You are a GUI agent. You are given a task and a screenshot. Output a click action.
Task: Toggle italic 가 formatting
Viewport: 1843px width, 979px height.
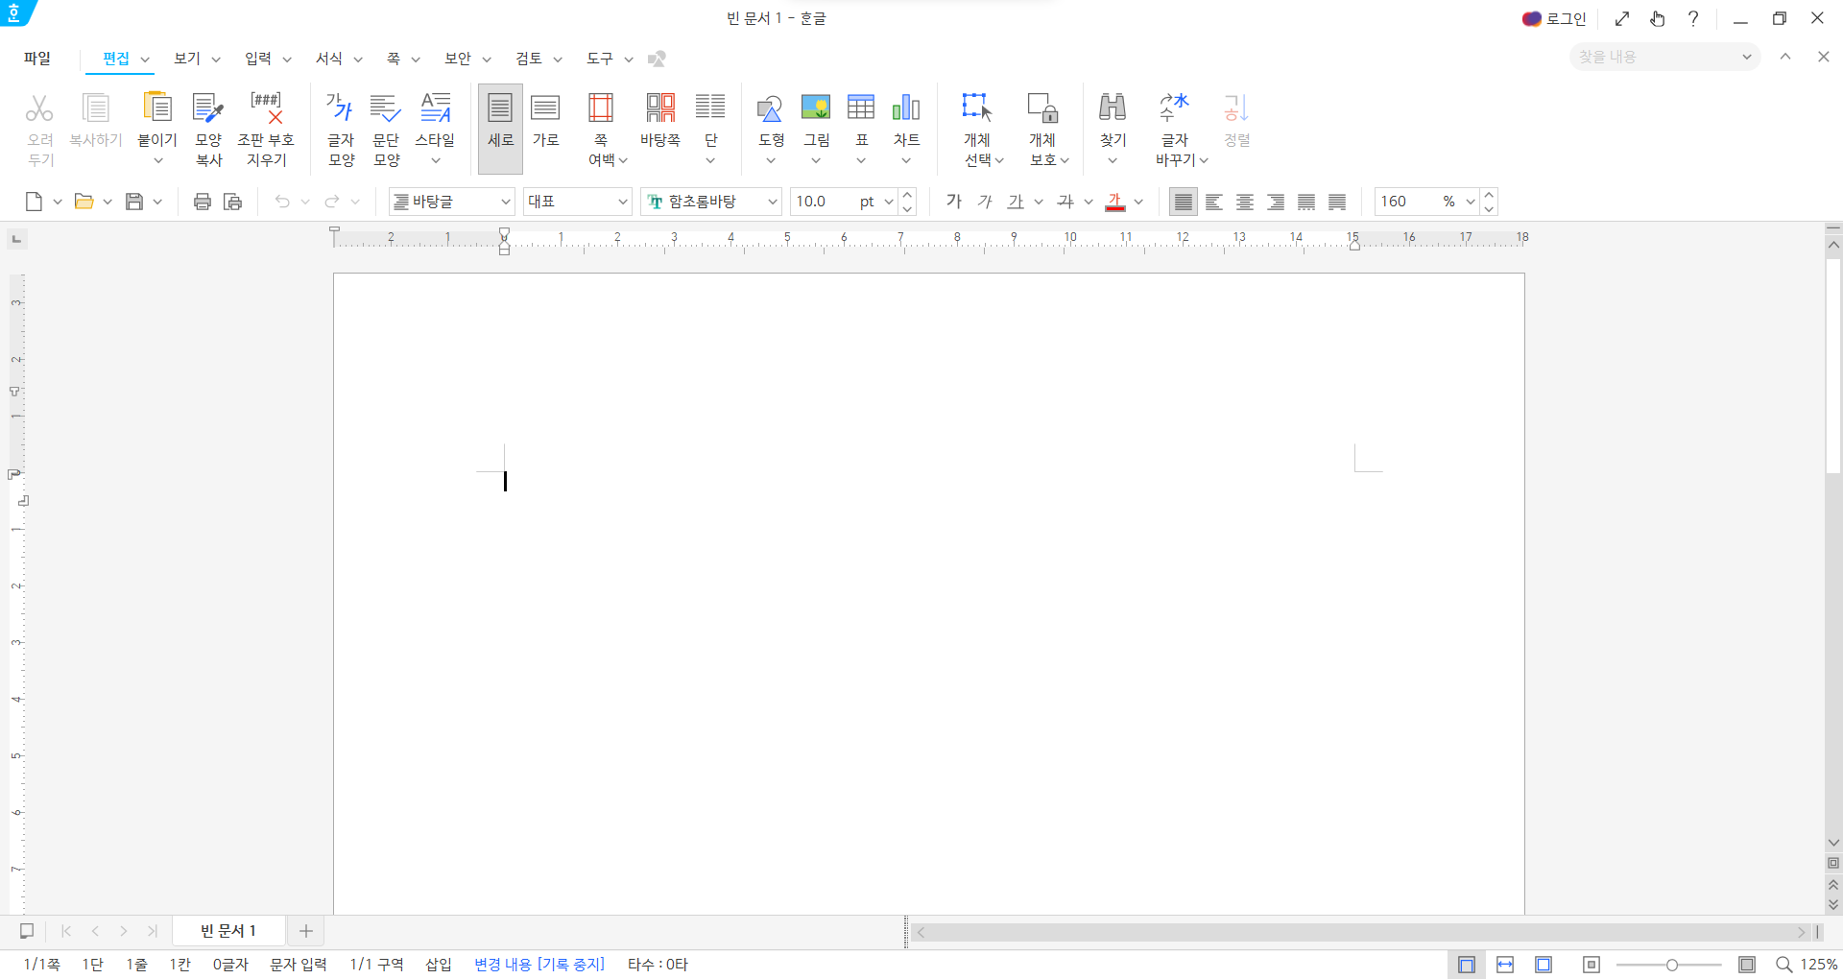point(985,202)
